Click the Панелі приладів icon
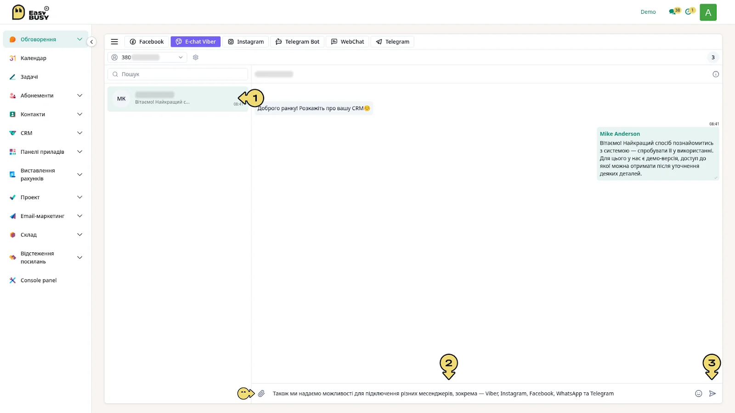Image resolution: width=735 pixels, height=413 pixels. (x=13, y=152)
